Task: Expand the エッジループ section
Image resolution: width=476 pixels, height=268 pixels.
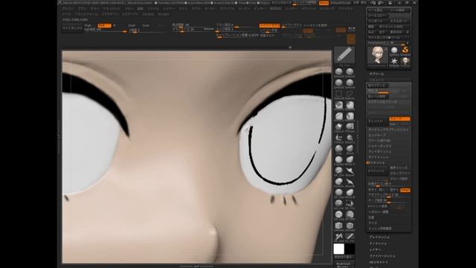Action: (377, 135)
